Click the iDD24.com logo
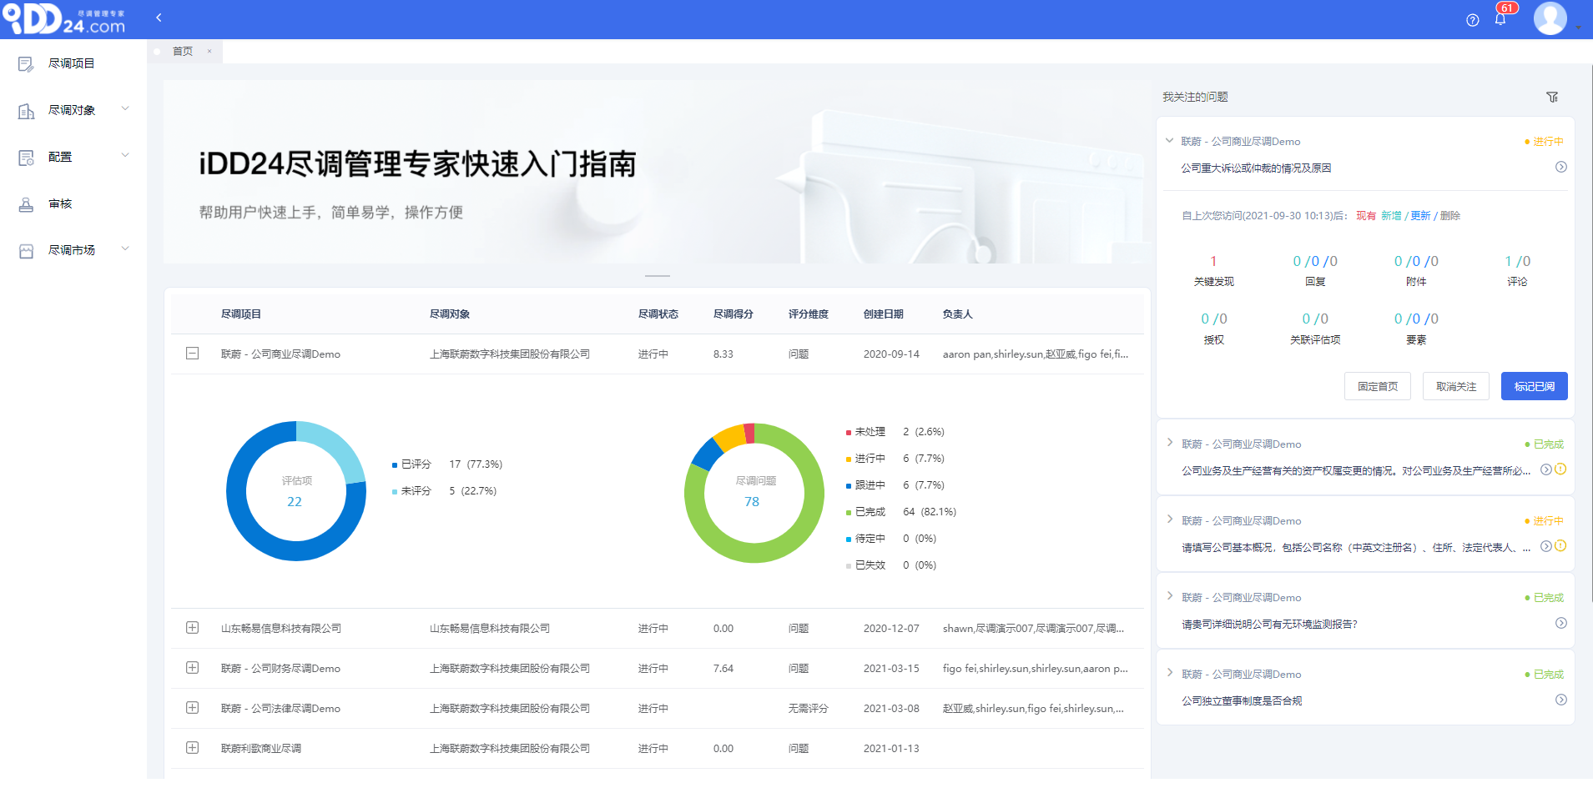 [63, 19]
